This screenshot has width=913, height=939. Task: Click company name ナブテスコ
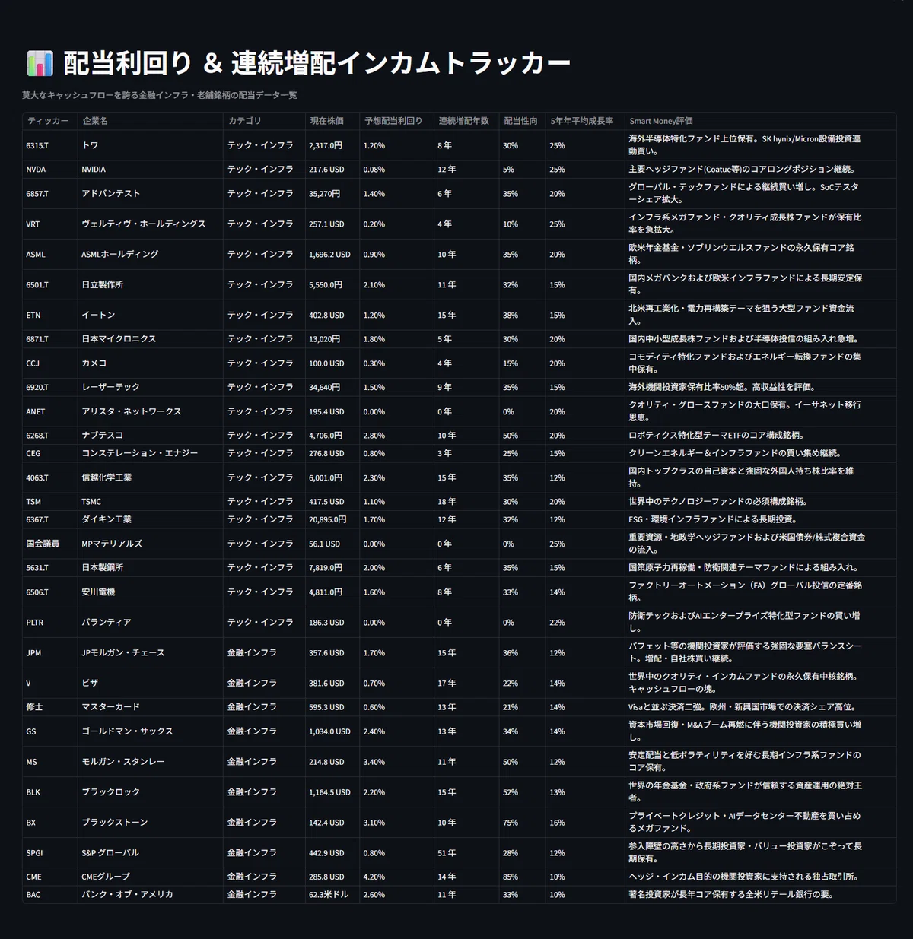click(151, 436)
